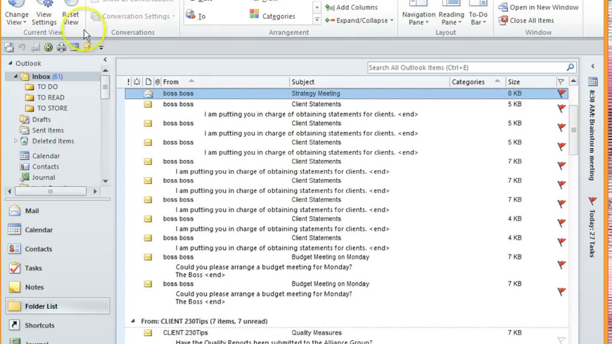Click the green Back arrow in quick access toolbar

pos(48,47)
